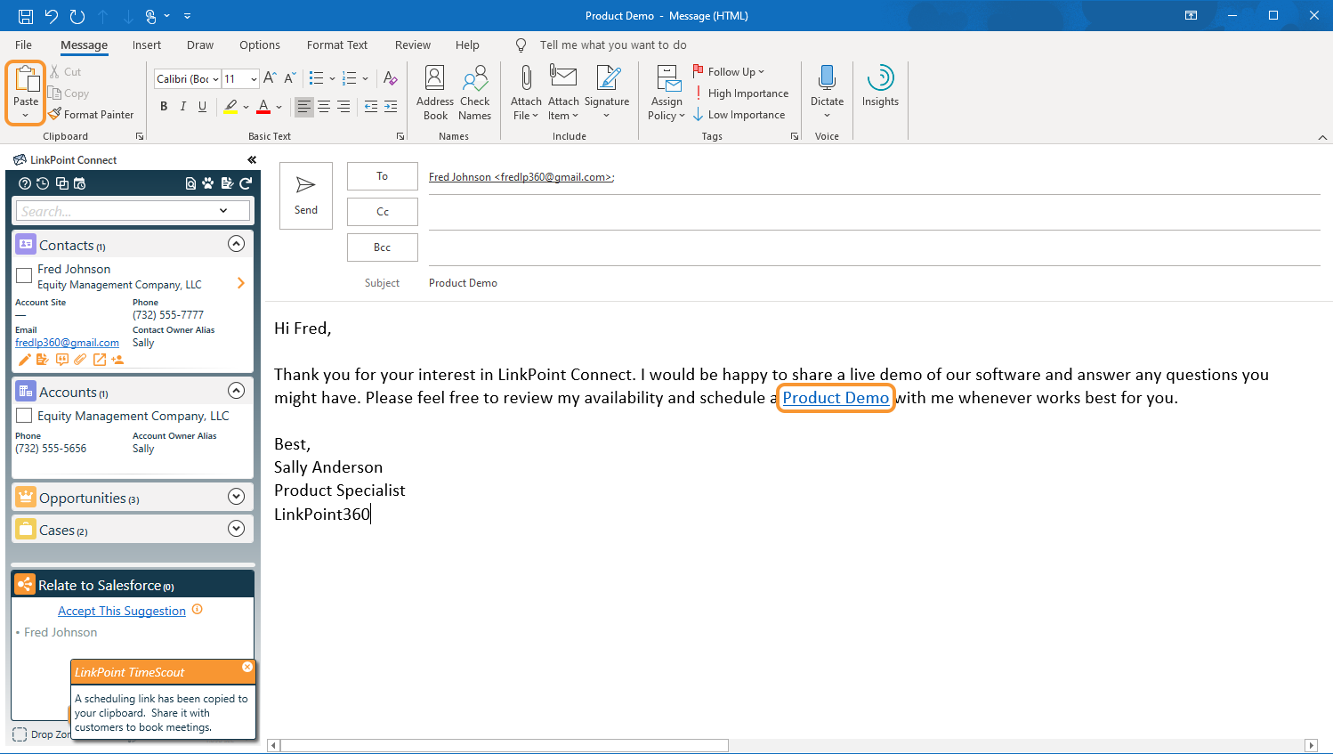The image size is (1333, 754).
Task: Click the TimeScout calendar-clock icon
Action: [x=79, y=183]
